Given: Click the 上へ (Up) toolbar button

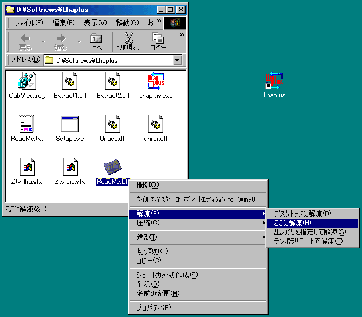Looking at the screenshot, I should click(x=96, y=42).
